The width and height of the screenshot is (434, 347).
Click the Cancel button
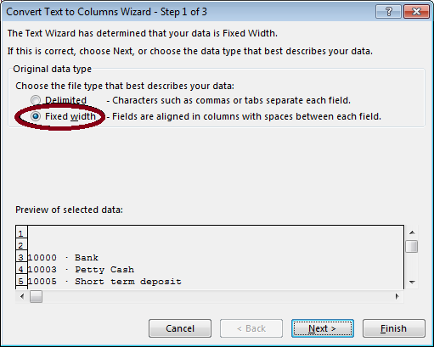(x=180, y=328)
